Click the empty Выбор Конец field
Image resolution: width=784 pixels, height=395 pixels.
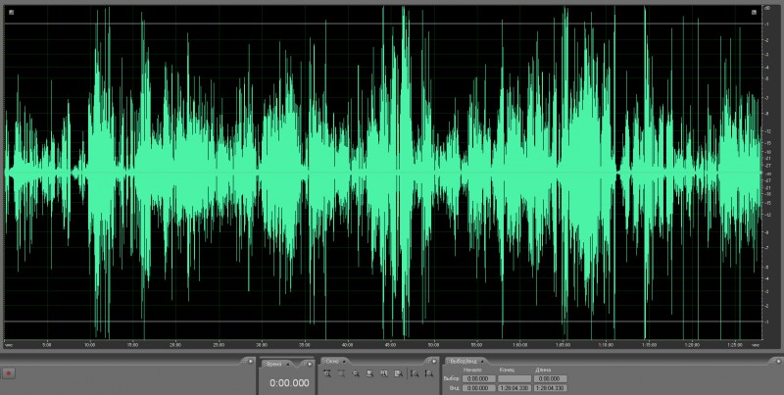[x=514, y=379]
